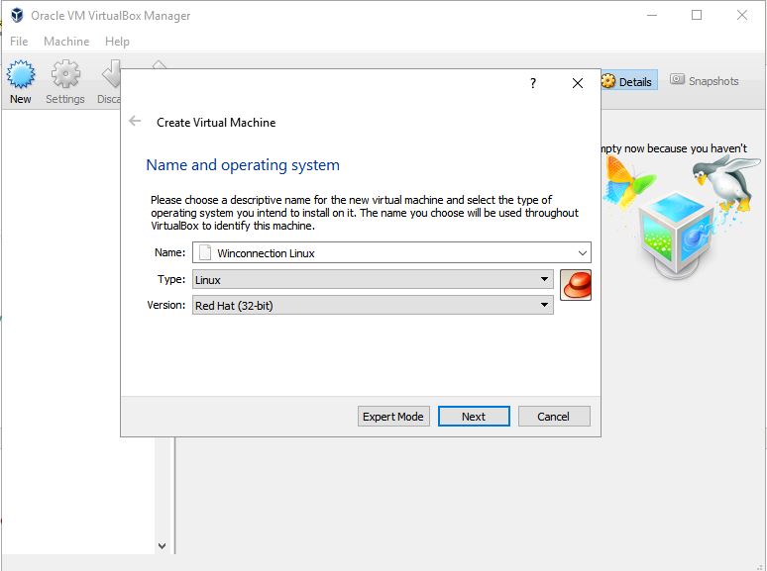
Task: Close the Create Virtual Machine dialog
Action: [x=577, y=83]
